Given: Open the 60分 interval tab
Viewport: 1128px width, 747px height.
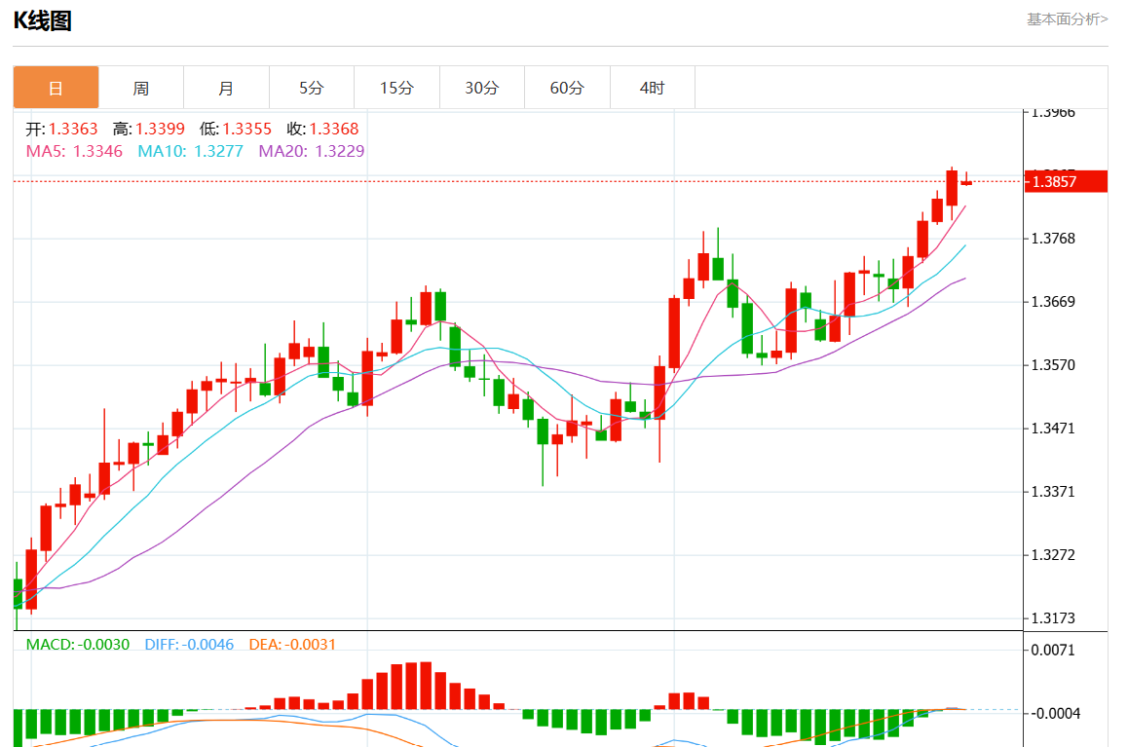Looking at the screenshot, I should [568, 88].
